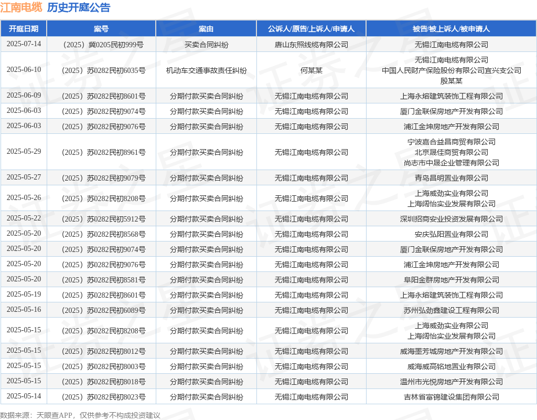Click case number 苏0282民初8581号
Screen dimensions: 537x420
pyautogui.click(x=103, y=280)
